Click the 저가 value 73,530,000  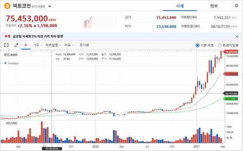coord(166,27)
